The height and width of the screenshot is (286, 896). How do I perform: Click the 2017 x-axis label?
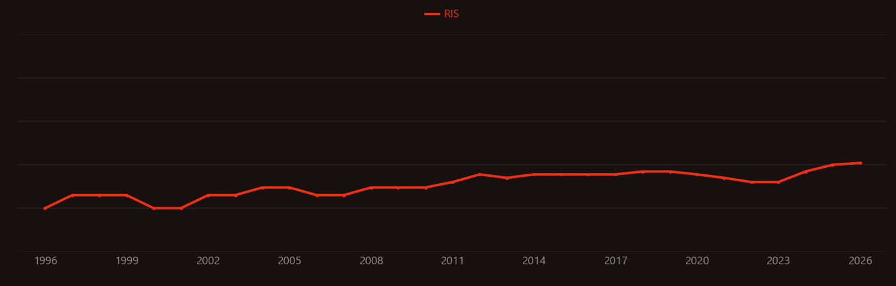(x=616, y=261)
